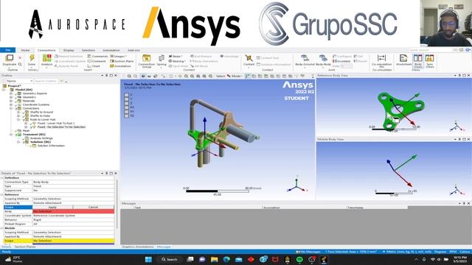The height and width of the screenshot is (265, 472).
Task: Click the Co-simulation Pin icon
Action: [x=381, y=58]
